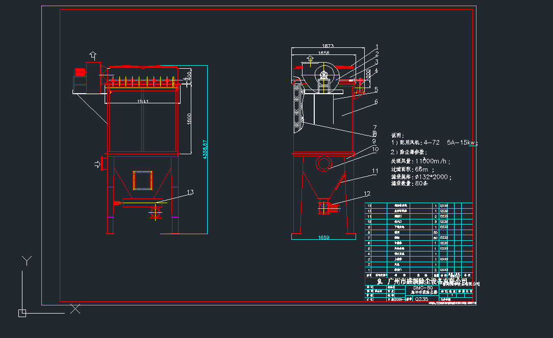553x338 pixels.
Task: Click part callout number 13
Action: coord(190,192)
